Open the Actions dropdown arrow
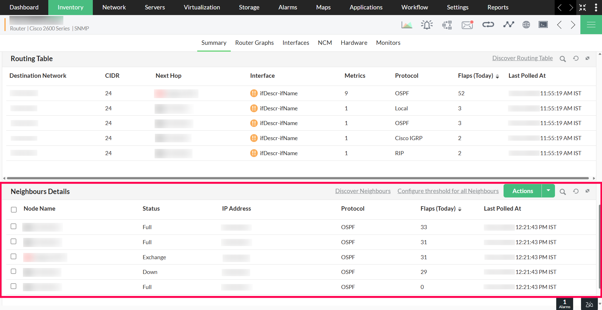The width and height of the screenshot is (602, 310). coord(548,191)
